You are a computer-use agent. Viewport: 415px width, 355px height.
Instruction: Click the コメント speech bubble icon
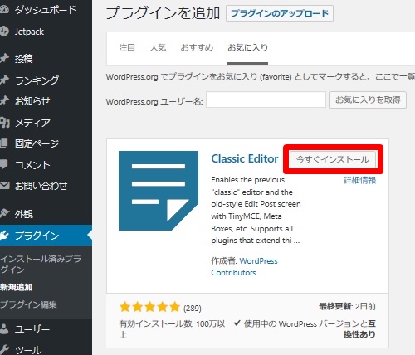(4, 164)
